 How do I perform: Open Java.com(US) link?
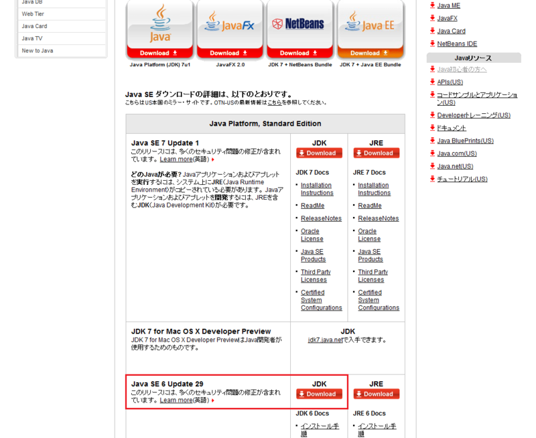pos(457,153)
